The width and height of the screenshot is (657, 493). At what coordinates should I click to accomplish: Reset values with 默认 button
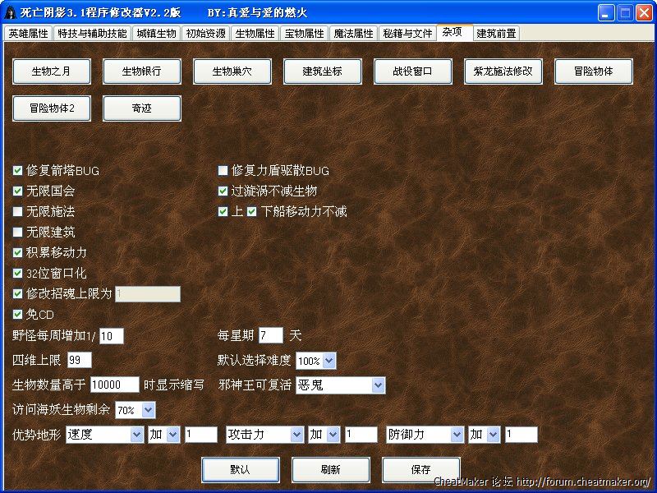pos(240,469)
